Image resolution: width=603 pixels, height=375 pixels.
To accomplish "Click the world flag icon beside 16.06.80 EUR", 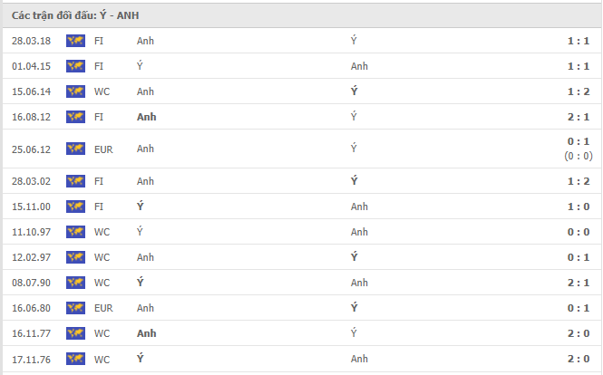I will (x=75, y=308).
